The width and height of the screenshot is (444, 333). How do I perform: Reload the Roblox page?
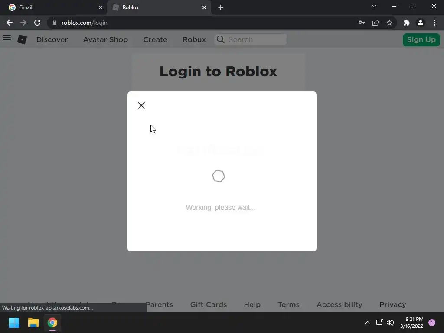37,23
